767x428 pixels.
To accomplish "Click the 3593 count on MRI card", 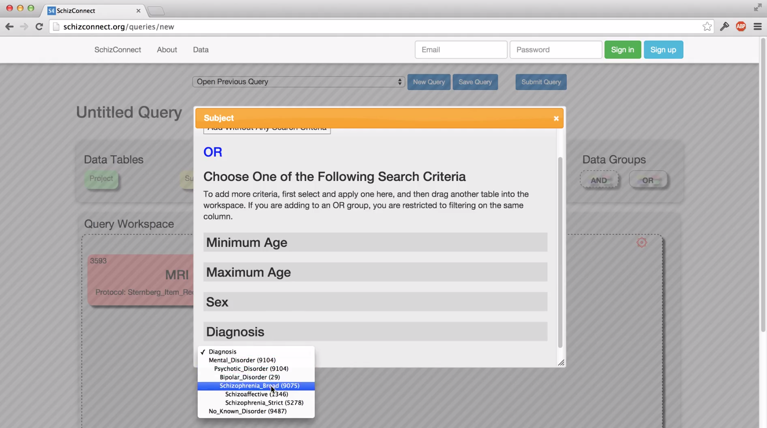I will (98, 261).
